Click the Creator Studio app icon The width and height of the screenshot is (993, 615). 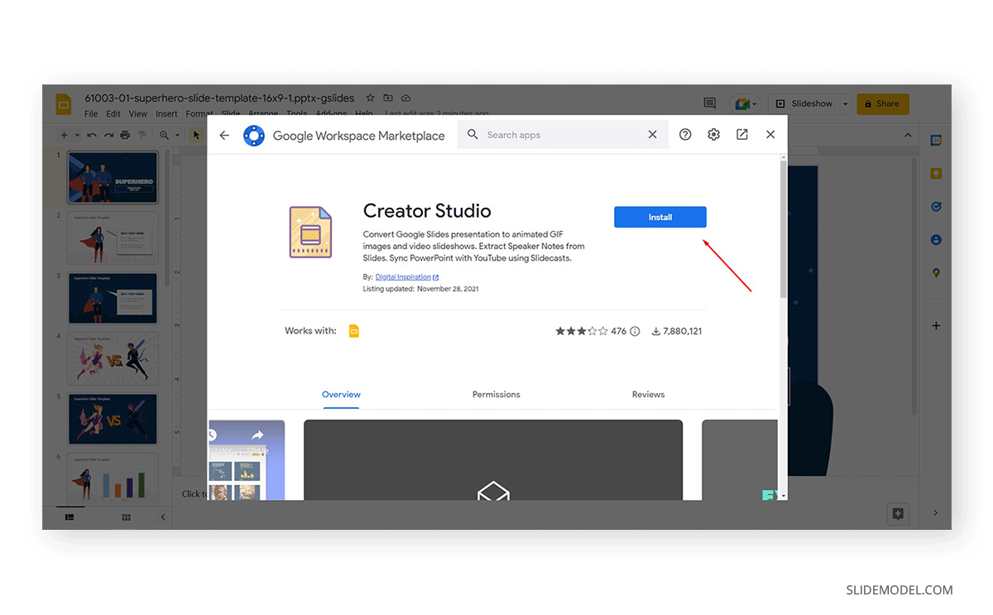pyautogui.click(x=311, y=233)
